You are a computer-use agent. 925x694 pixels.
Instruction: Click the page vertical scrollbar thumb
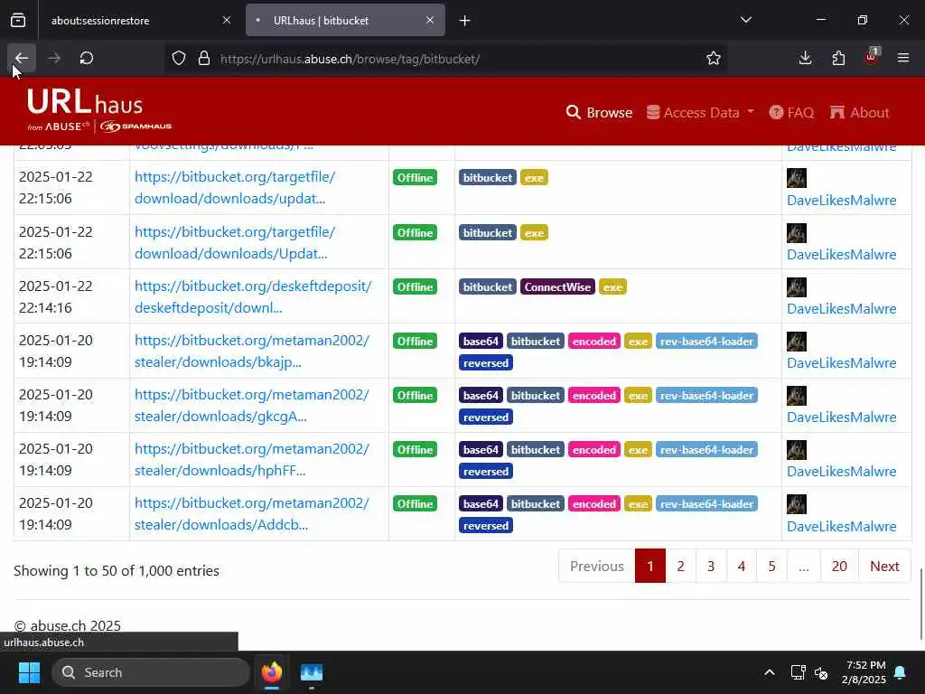(x=920, y=603)
